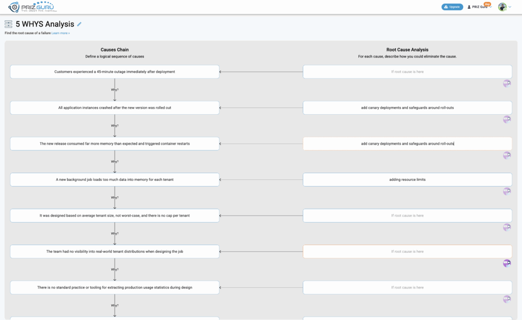Open comment bubble for average tenant size row

(x=507, y=227)
